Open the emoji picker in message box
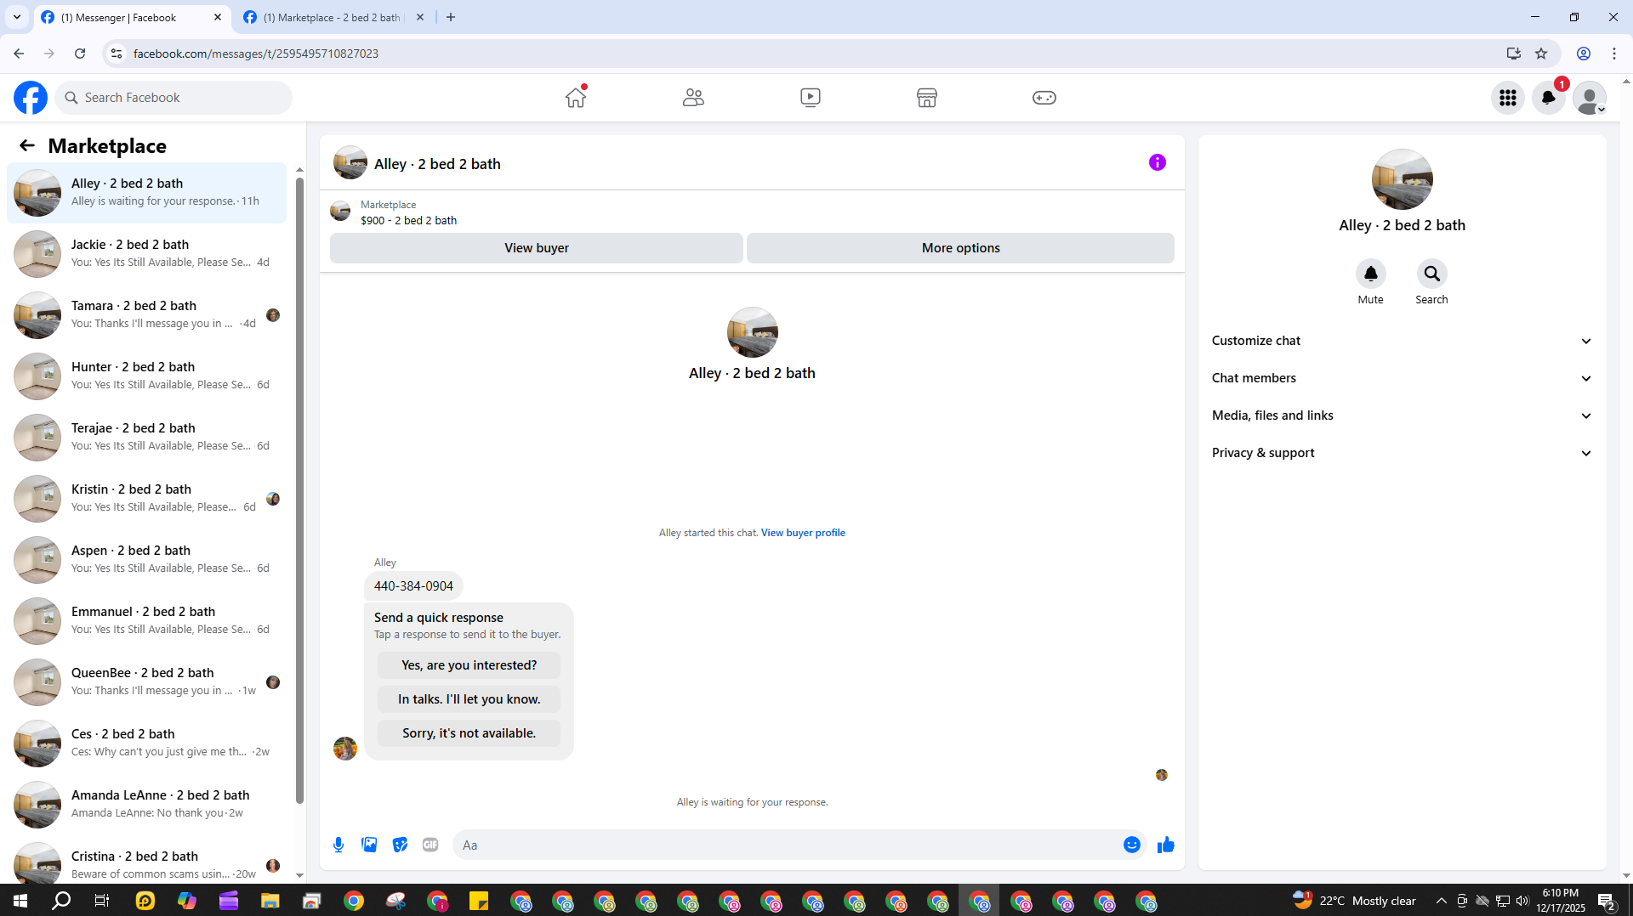 pyautogui.click(x=1131, y=845)
